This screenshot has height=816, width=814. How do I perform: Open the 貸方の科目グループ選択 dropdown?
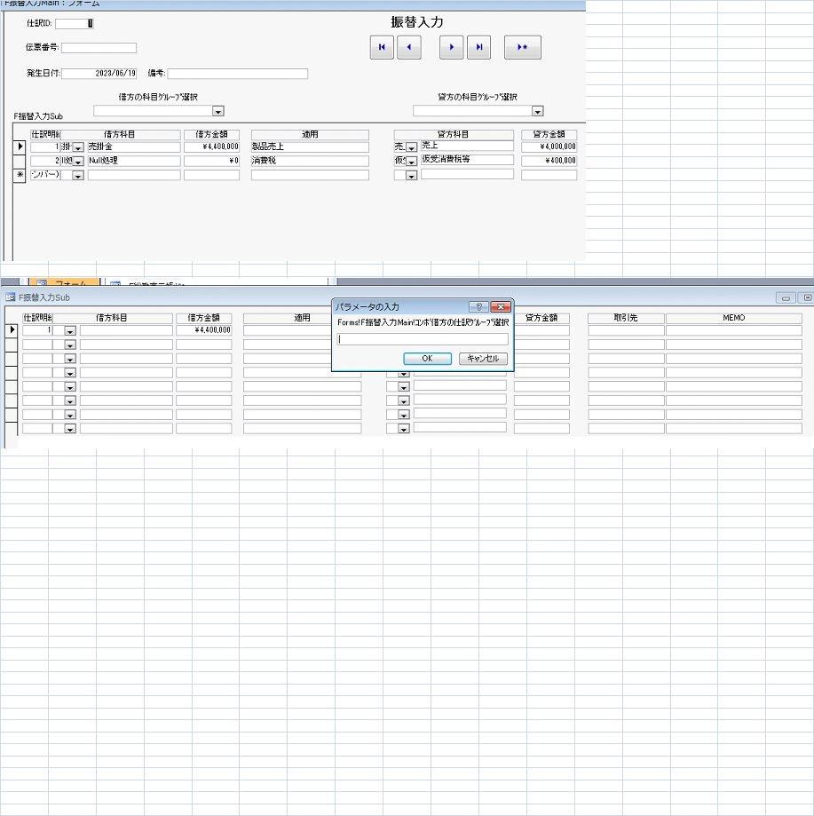537,111
